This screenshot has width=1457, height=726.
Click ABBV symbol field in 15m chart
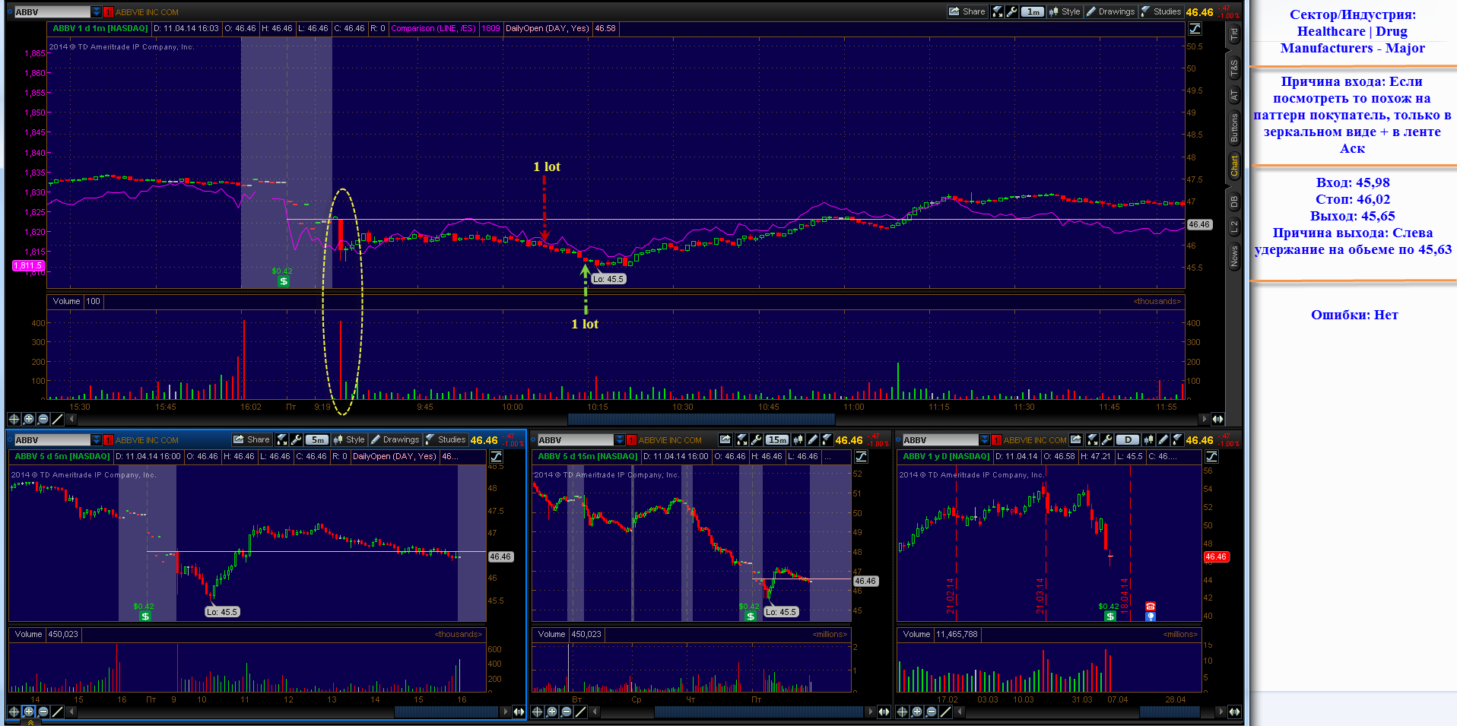[x=576, y=440]
